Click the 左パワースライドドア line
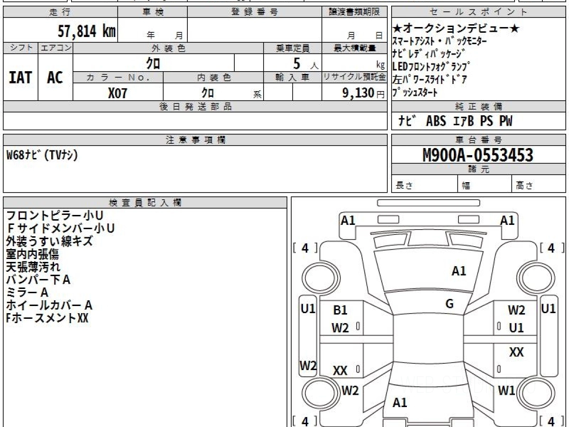The image size is (569, 427). [430, 79]
